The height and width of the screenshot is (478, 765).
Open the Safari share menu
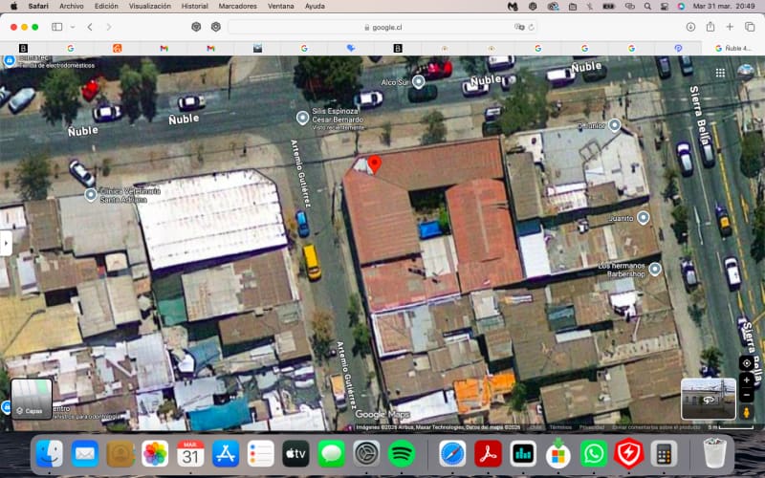point(710,27)
